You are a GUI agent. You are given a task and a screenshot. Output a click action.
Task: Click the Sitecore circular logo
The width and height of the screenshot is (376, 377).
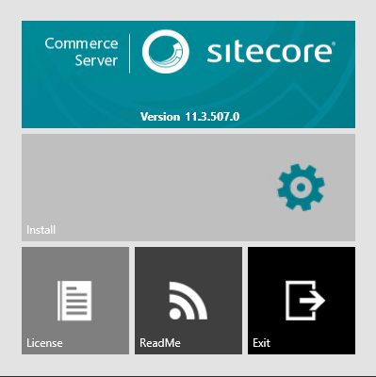tap(166, 52)
